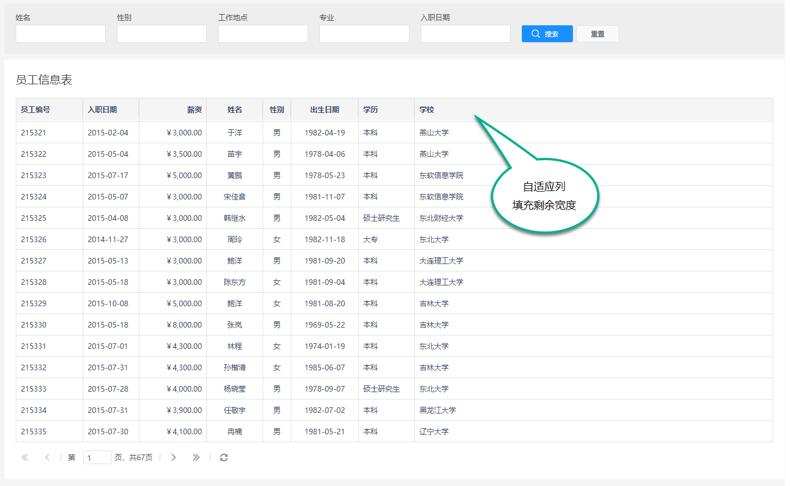Select employee number 215325 cell
Screen dimensions: 790x486
[x=49, y=218]
